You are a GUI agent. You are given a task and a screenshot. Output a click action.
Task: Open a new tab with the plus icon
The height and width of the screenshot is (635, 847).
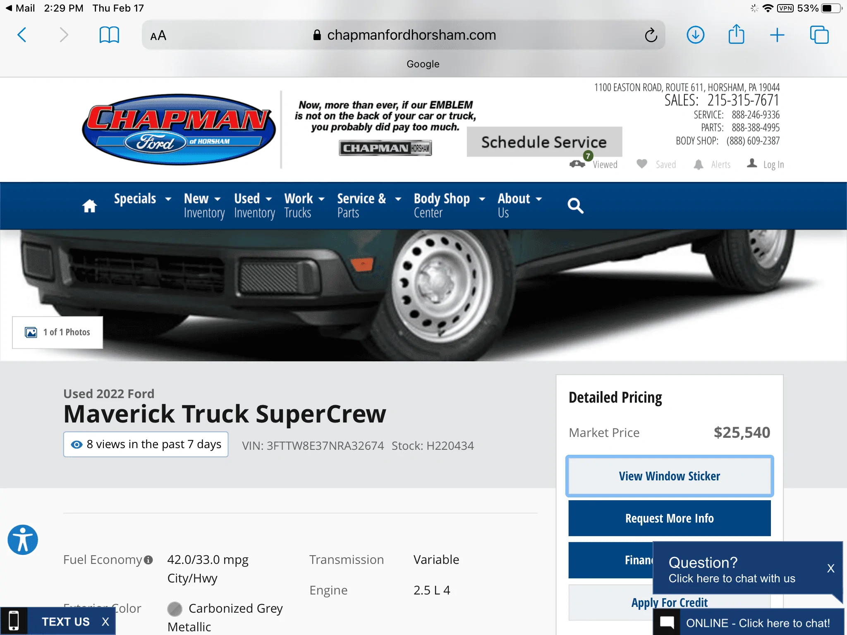pyautogui.click(x=777, y=35)
